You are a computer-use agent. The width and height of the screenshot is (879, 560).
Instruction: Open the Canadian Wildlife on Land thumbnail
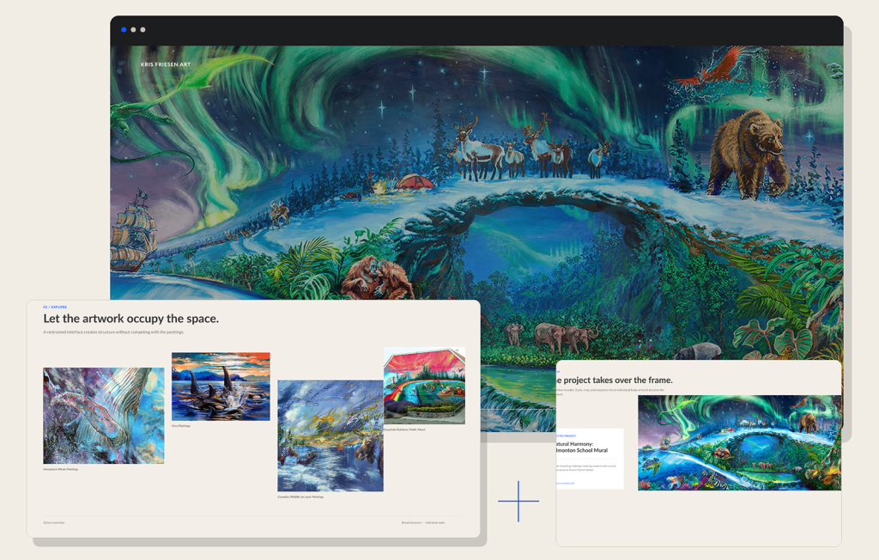click(330, 436)
